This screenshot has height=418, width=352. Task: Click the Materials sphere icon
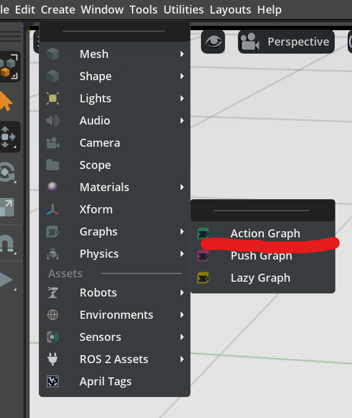pos(52,187)
